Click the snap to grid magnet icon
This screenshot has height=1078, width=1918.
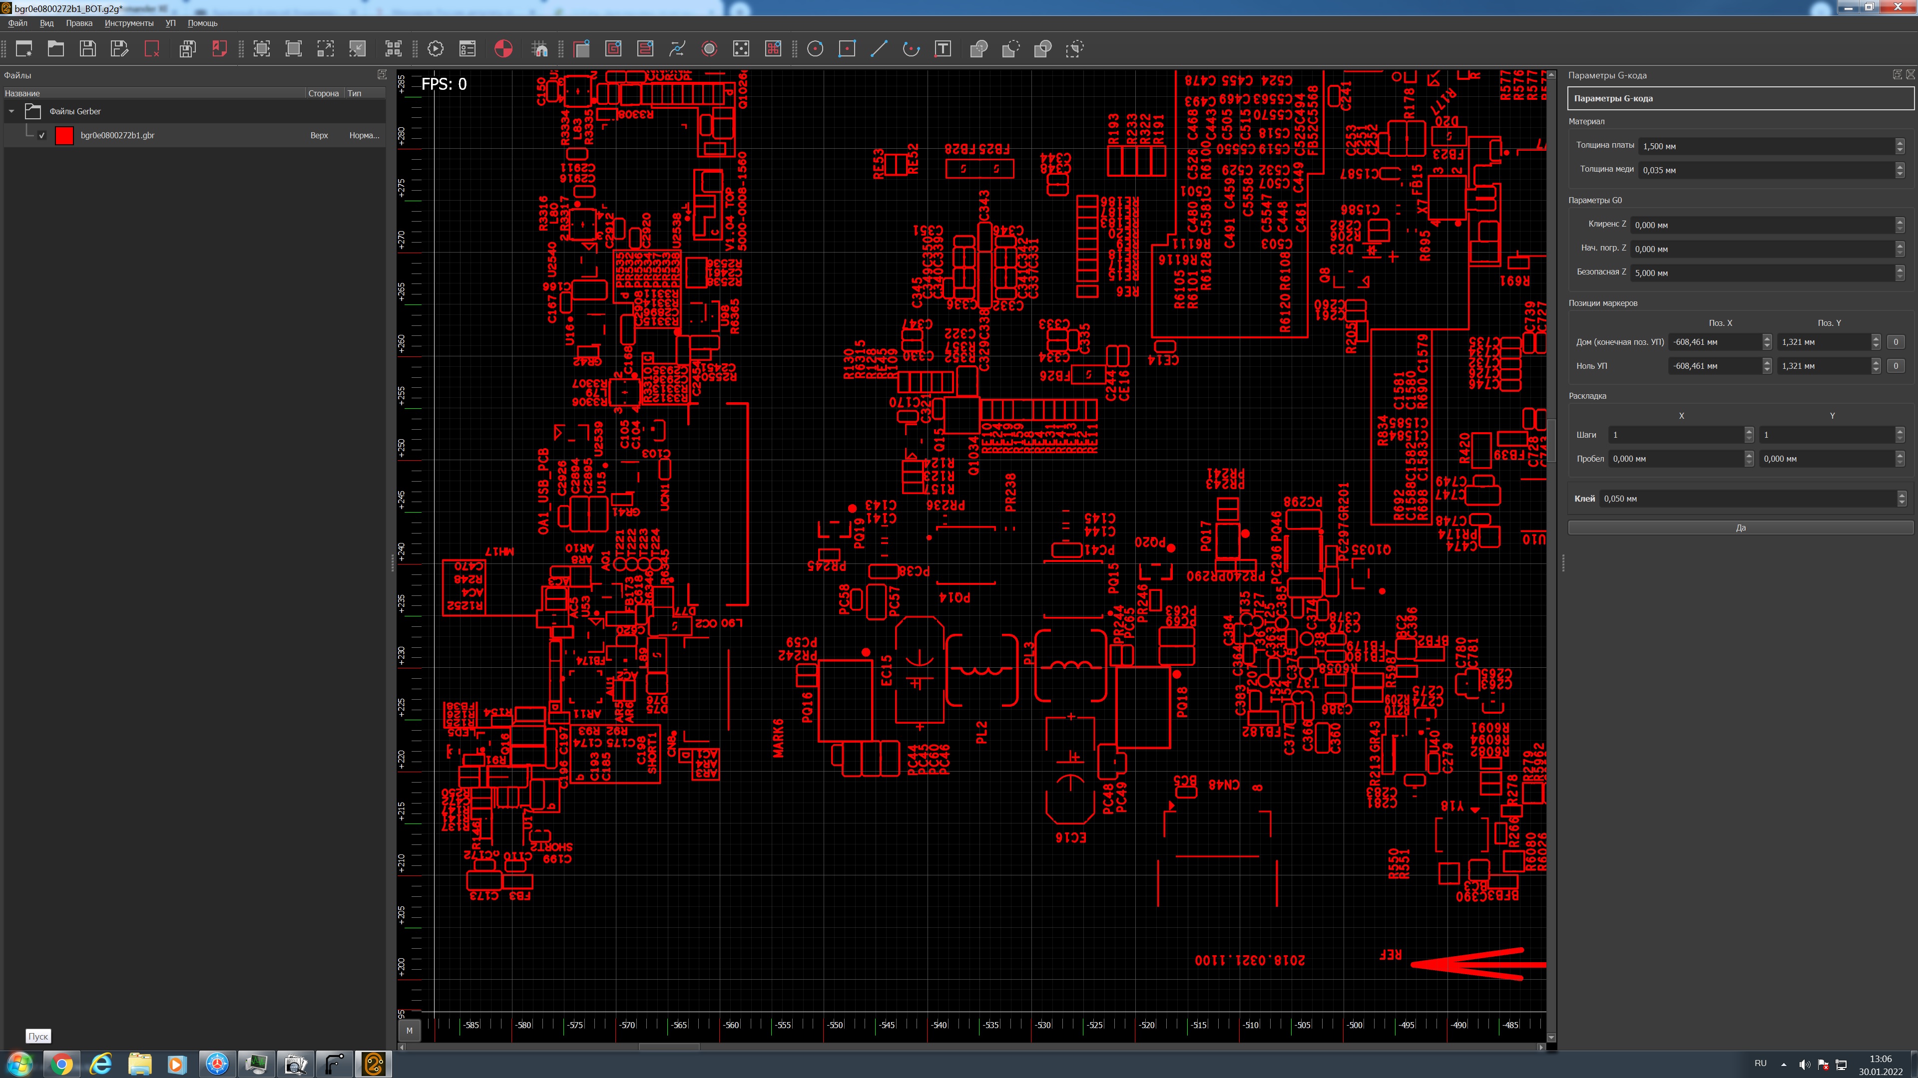coord(540,49)
